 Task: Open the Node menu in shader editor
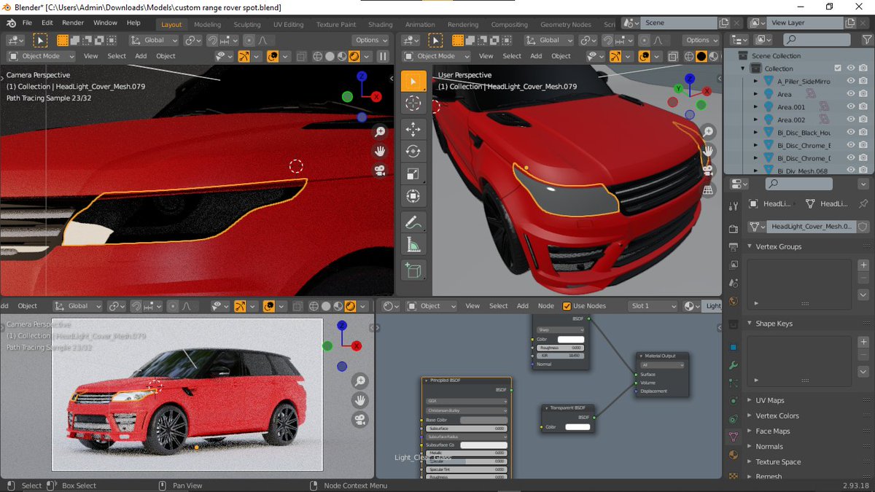point(545,306)
